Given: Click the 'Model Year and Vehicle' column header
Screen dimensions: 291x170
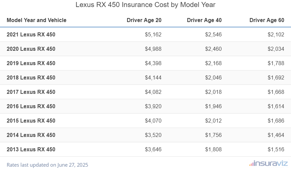Looking at the screenshot, I should [36, 20].
